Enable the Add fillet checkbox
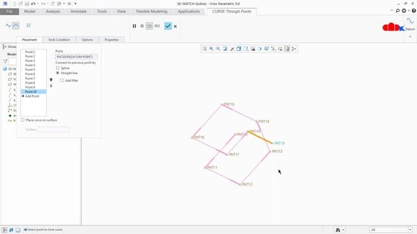This screenshot has height=234, width=417. [62, 81]
